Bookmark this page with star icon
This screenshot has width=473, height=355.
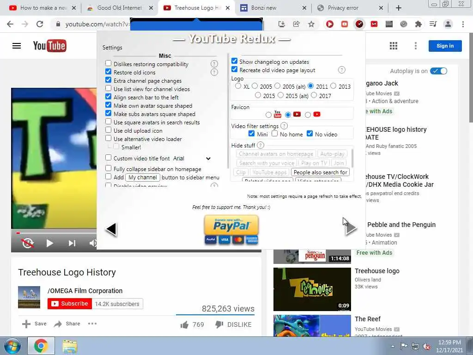coord(311,24)
